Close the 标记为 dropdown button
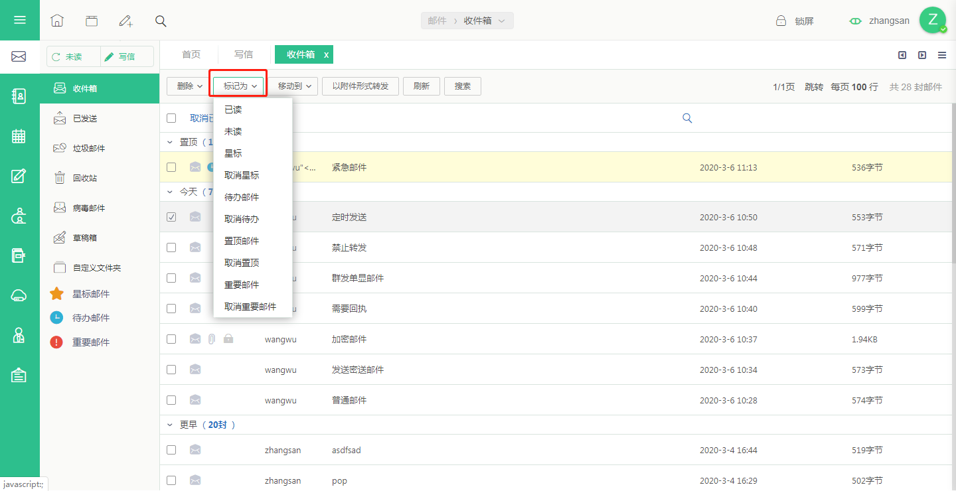The height and width of the screenshot is (491, 956). 239,86
